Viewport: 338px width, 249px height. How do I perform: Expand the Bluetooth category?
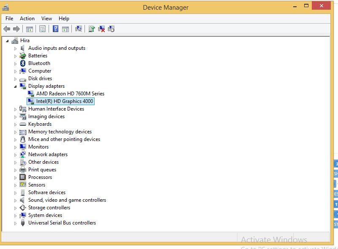[16, 63]
